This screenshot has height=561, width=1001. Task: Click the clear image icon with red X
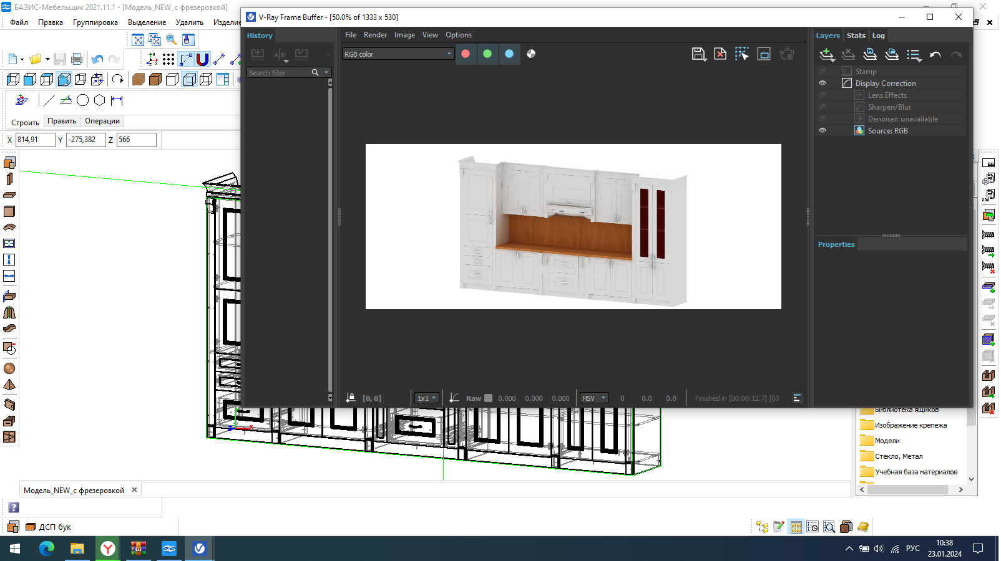[720, 54]
